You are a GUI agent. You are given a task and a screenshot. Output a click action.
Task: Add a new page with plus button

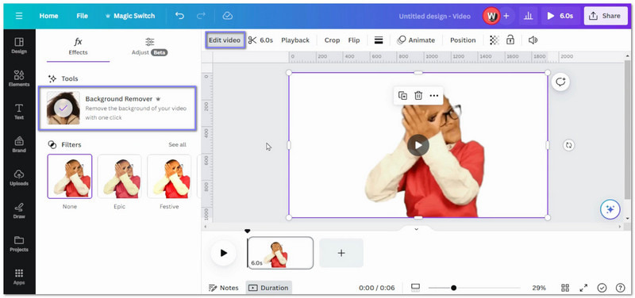(341, 253)
